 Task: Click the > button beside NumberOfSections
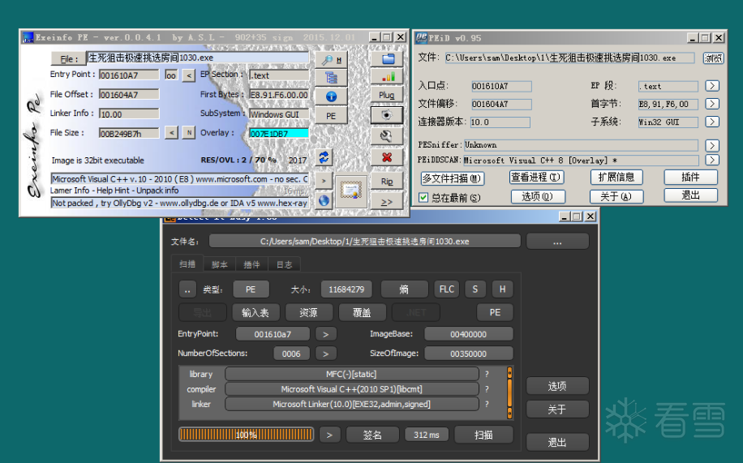pos(326,354)
